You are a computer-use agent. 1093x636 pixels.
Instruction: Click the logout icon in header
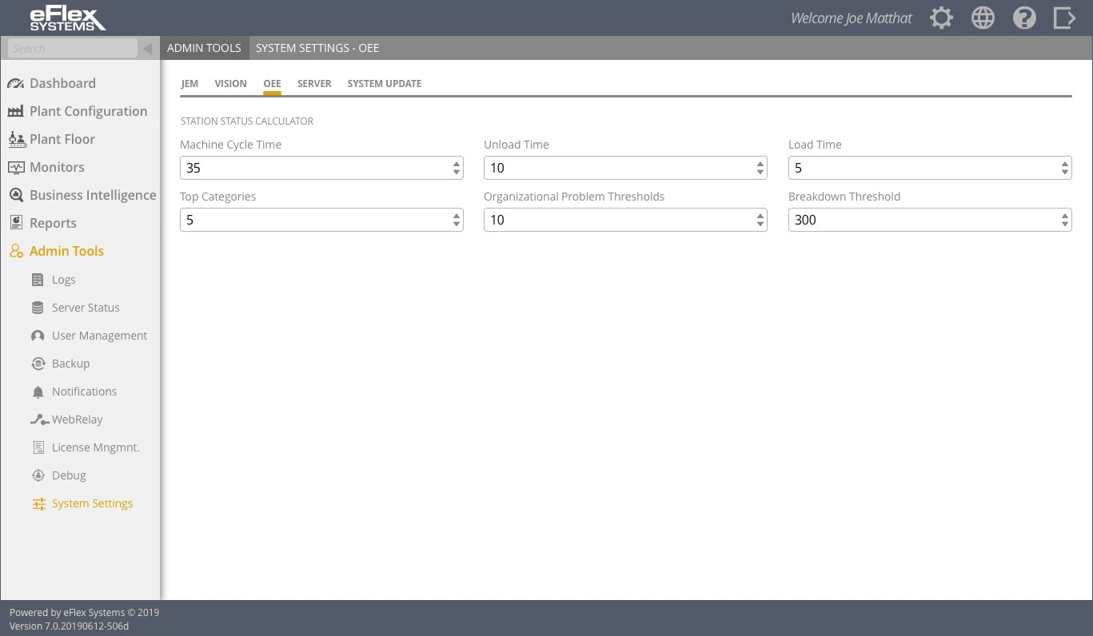click(x=1064, y=18)
